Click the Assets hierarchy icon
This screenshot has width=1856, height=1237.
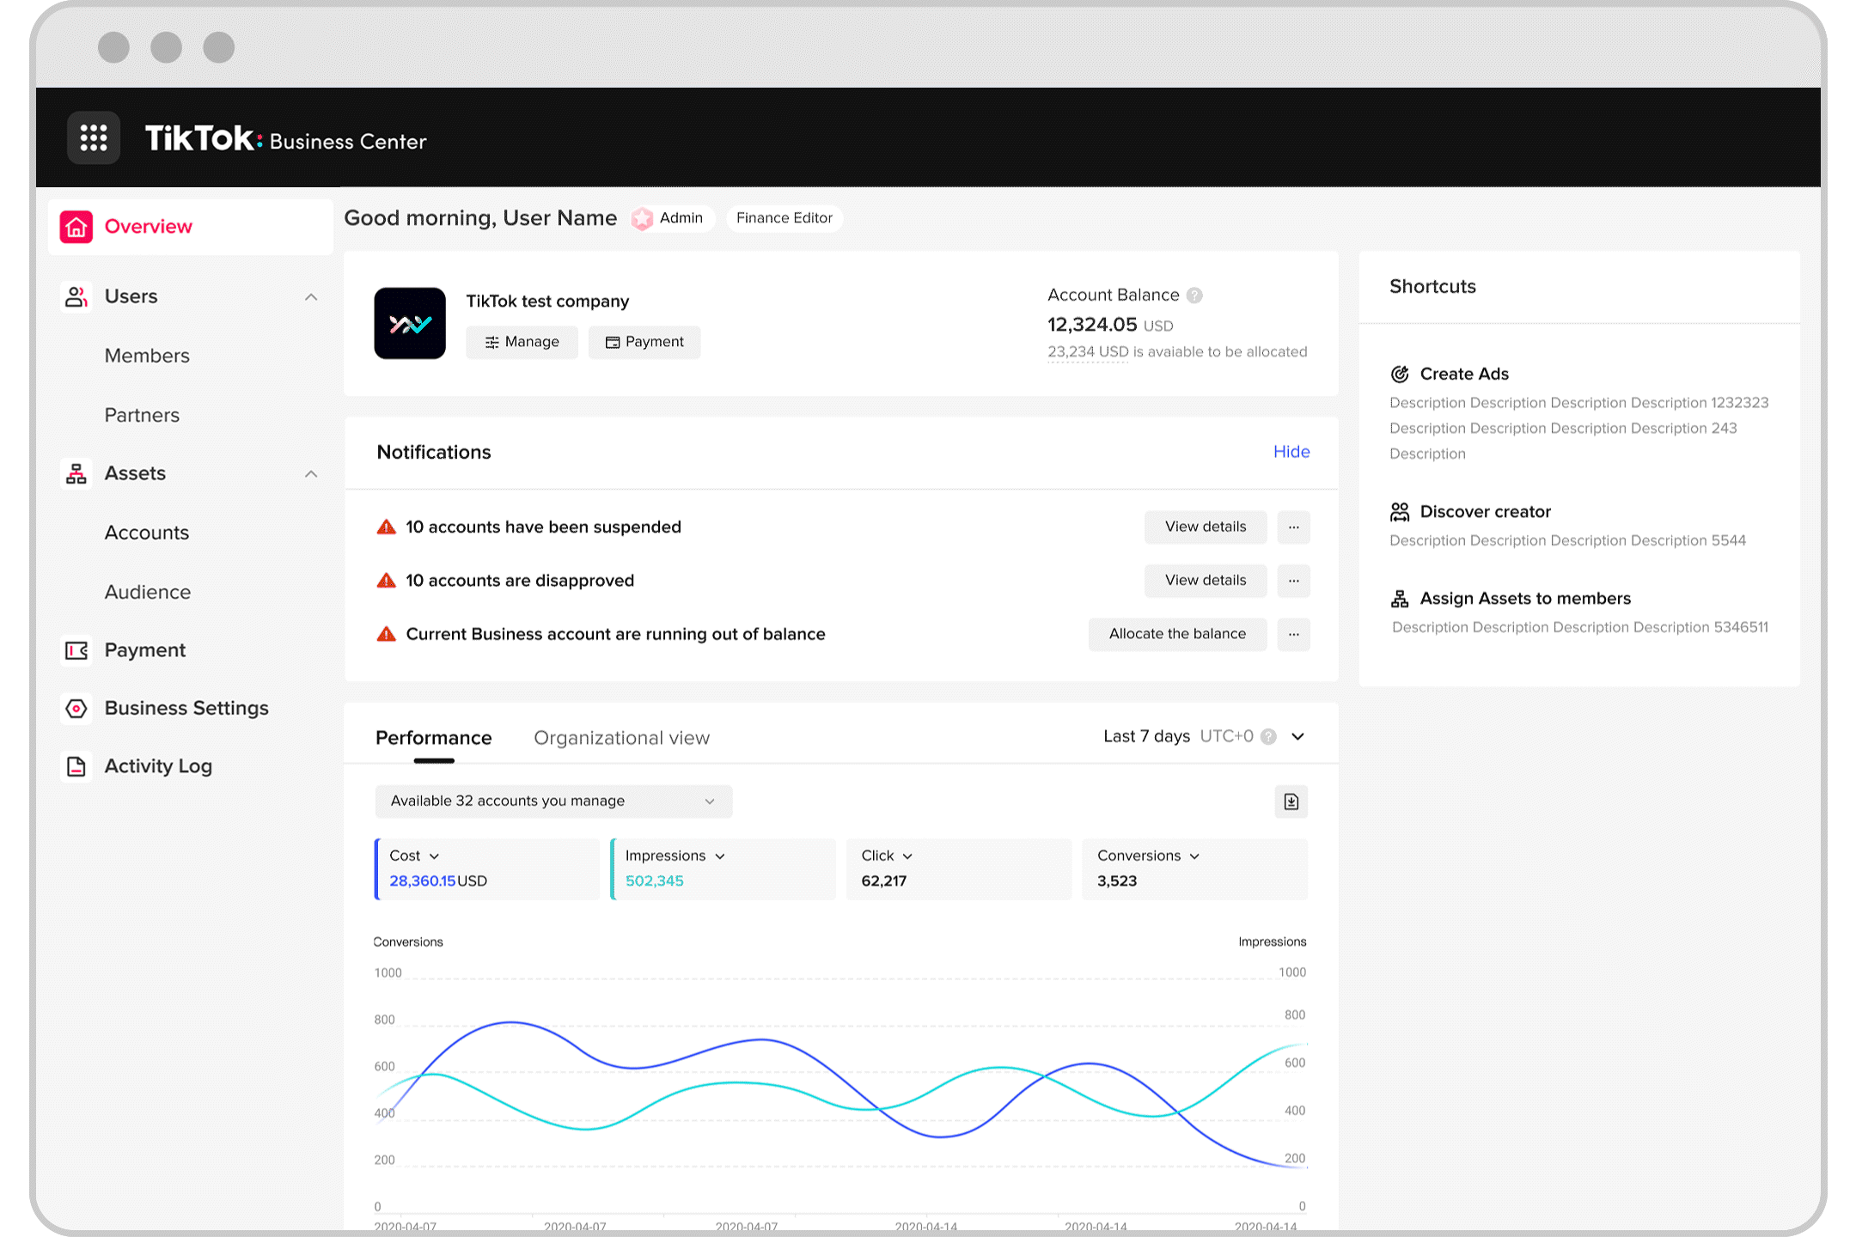77,472
